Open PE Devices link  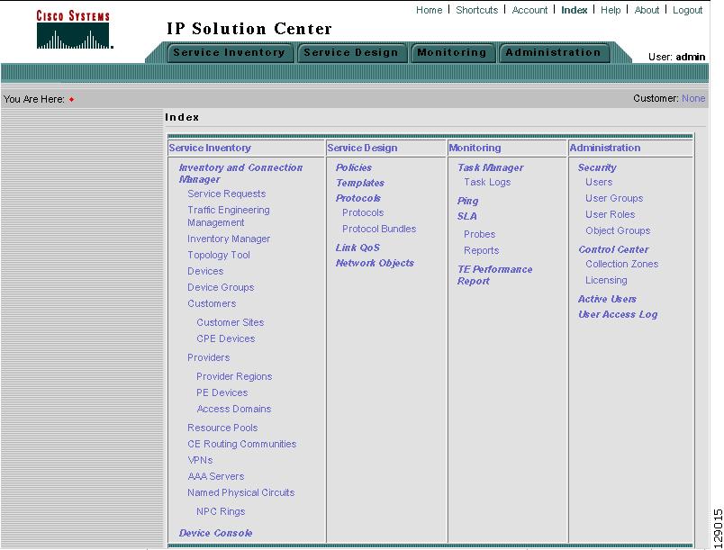tap(222, 392)
